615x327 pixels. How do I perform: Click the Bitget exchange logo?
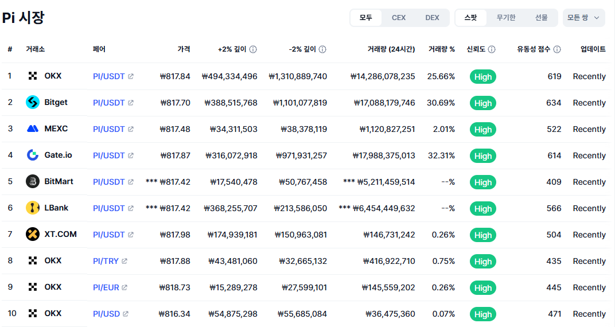pyautogui.click(x=33, y=102)
